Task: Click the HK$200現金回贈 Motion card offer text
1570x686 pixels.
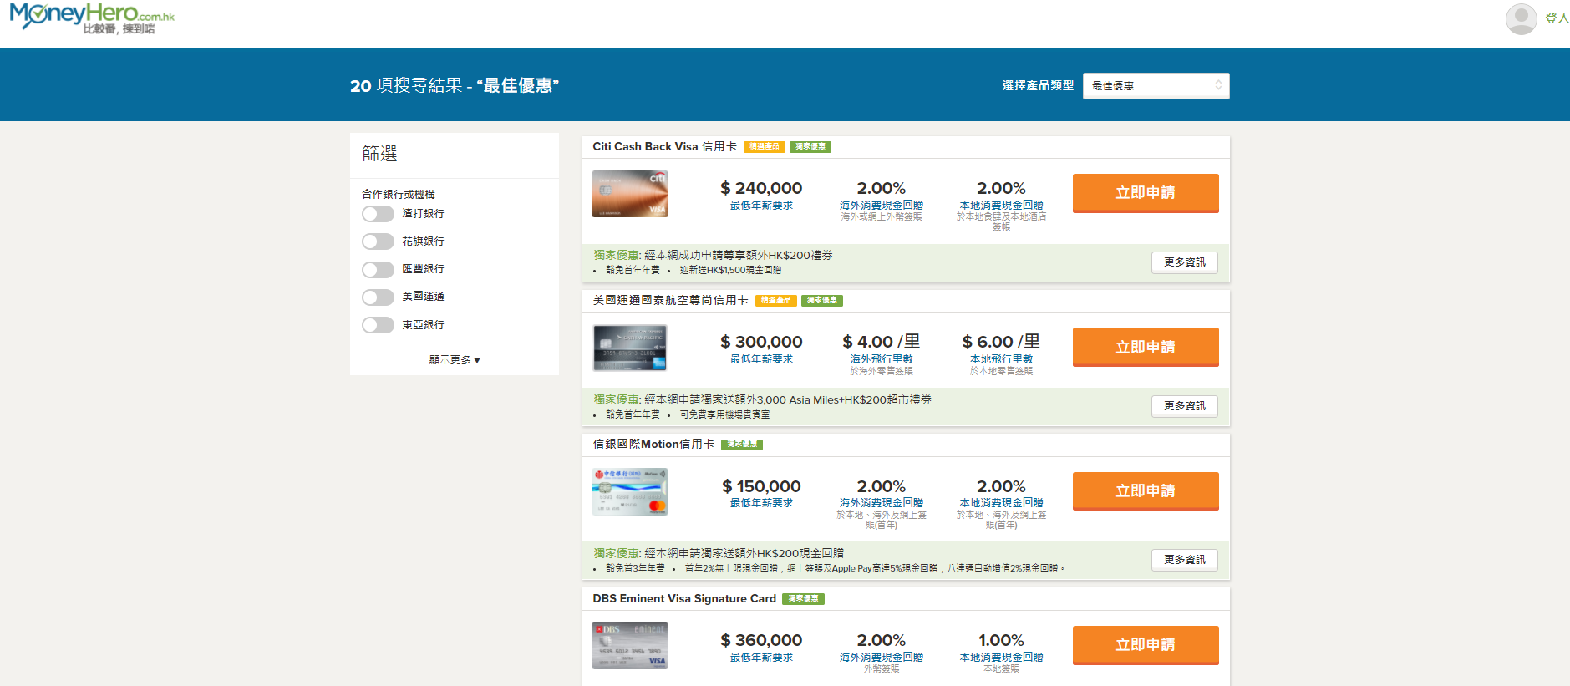Action: click(719, 554)
